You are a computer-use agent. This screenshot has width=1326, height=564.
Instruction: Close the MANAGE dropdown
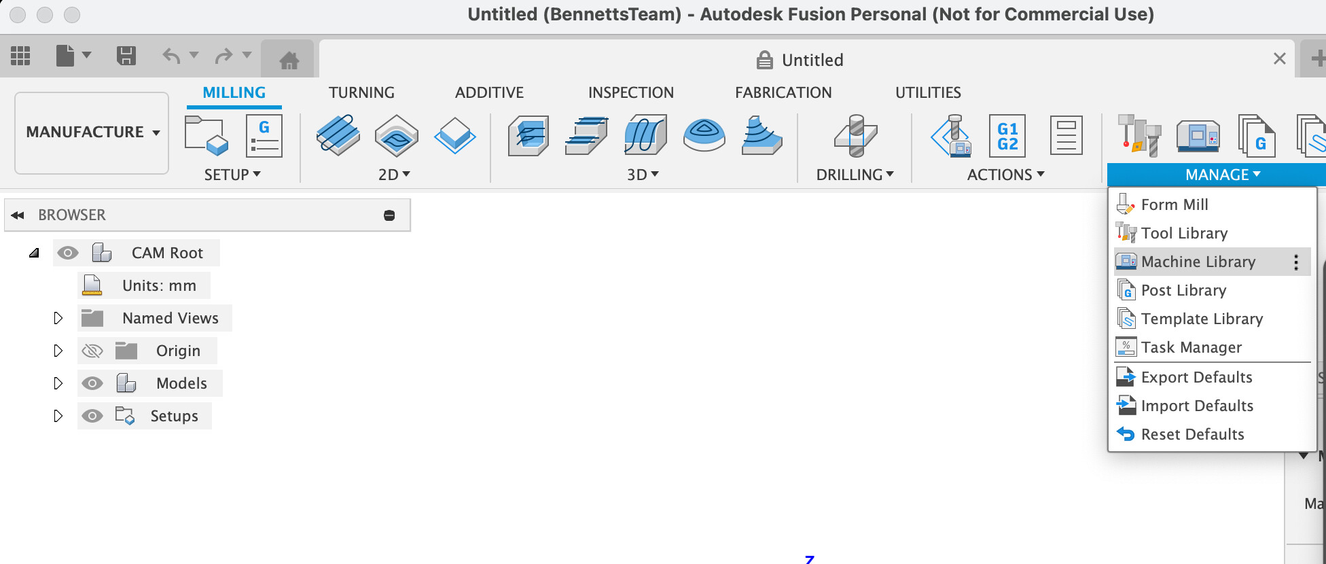(1223, 175)
